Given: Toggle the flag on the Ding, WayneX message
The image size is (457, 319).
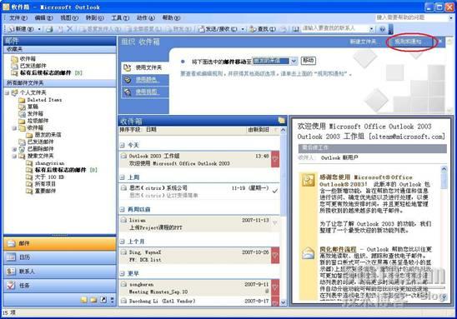Looking at the screenshot, I should 275,255.
